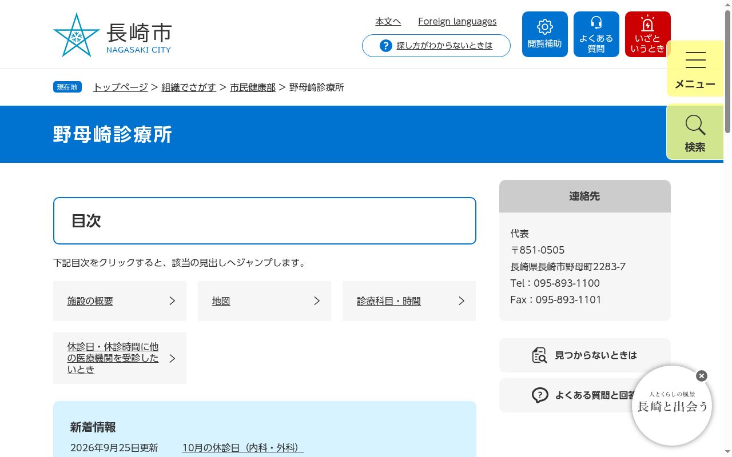Viewport: 732px width, 457px height.
Task: Click the 現在地 label badge
Action: 67,87
